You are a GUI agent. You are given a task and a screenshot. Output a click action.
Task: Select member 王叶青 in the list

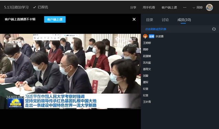coord(147,102)
